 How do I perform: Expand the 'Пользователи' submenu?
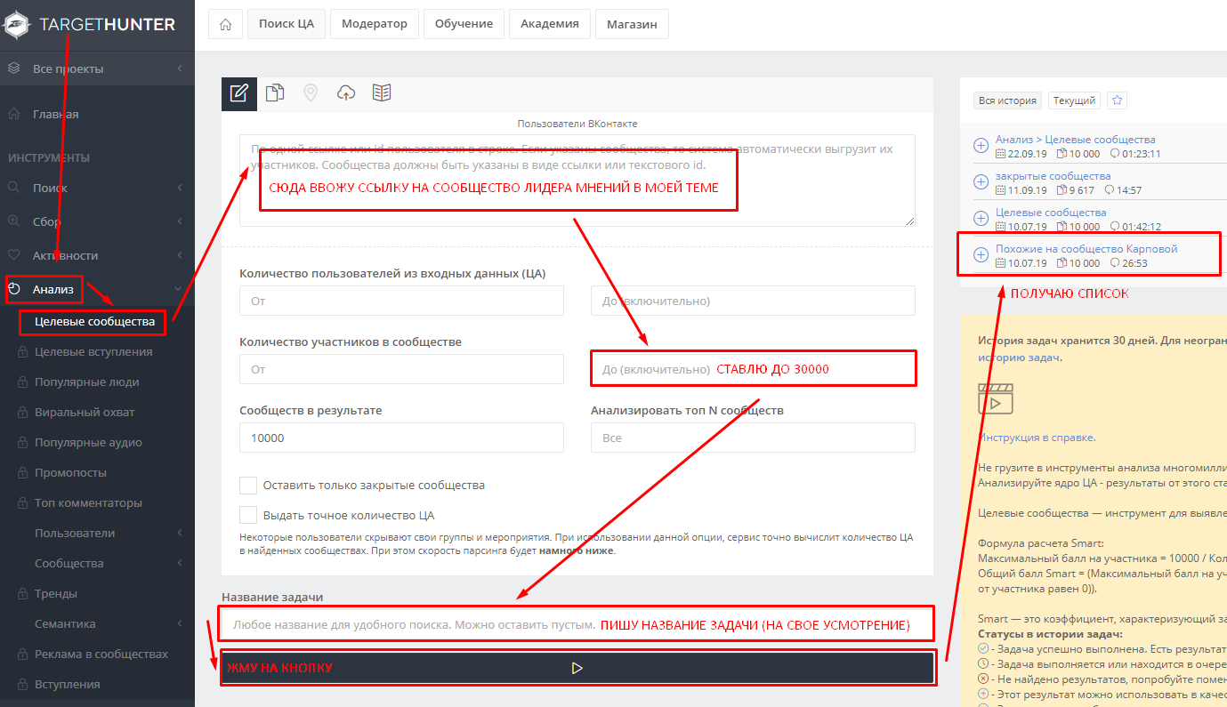(x=97, y=533)
